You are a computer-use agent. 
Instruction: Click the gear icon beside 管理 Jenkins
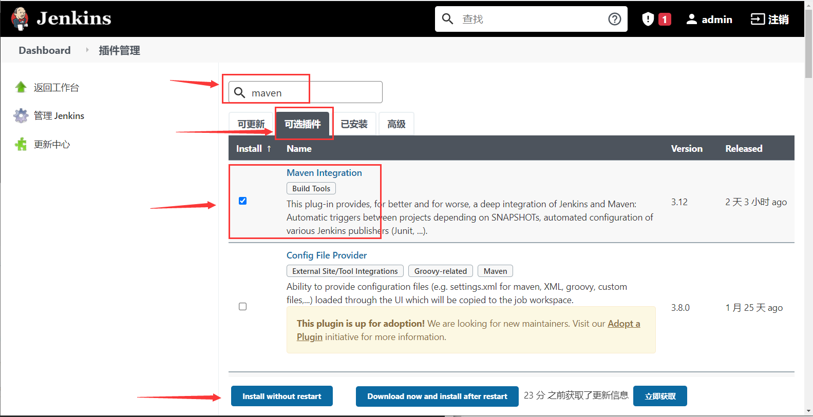point(21,115)
